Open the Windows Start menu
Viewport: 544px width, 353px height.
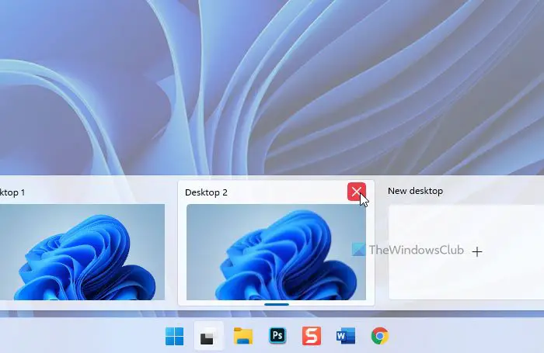pos(175,336)
